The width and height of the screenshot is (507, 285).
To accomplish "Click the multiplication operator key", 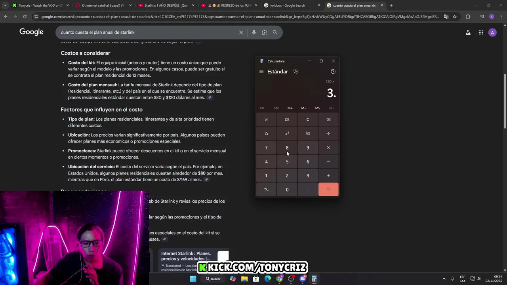I will (328, 148).
